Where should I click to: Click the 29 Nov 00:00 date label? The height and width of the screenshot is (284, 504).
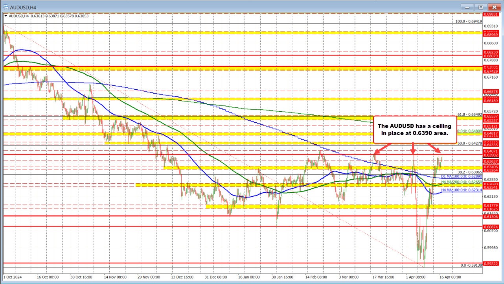point(148,277)
